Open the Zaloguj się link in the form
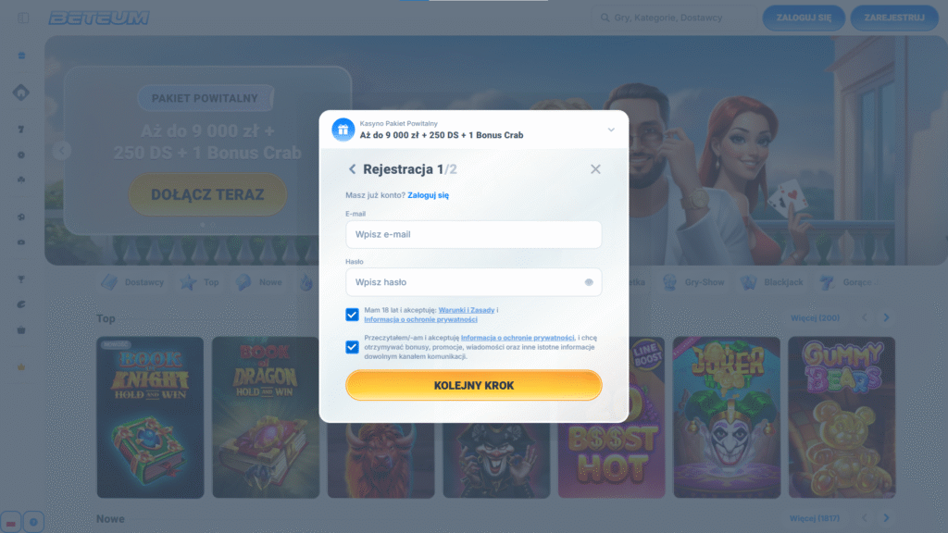 [428, 195]
